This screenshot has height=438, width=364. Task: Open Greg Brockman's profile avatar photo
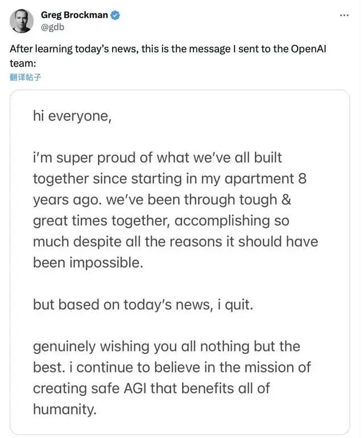click(22, 21)
